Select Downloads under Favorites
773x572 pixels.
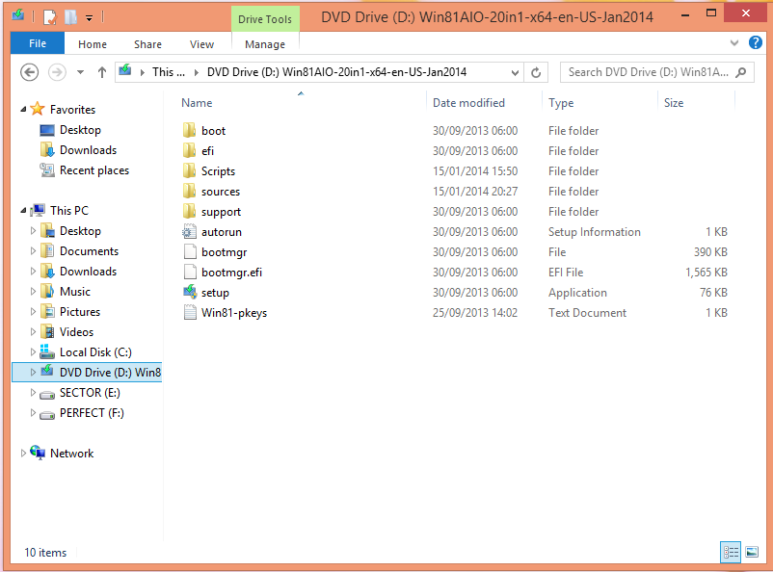(x=89, y=150)
